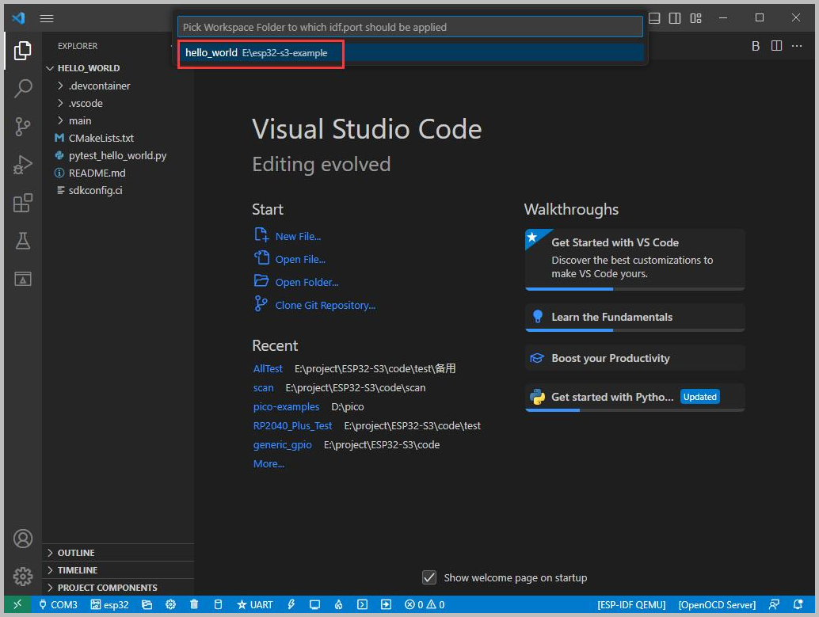The width and height of the screenshot is (819, 617).
Task: Expand the OUTLINE section
Action: coord(76,553)
